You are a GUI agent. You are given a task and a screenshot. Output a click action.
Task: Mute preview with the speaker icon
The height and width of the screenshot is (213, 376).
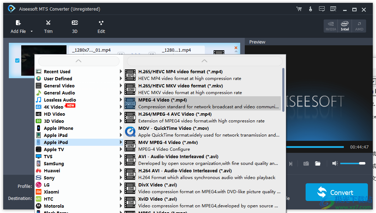pyautogui.click(x=335, y=163)
